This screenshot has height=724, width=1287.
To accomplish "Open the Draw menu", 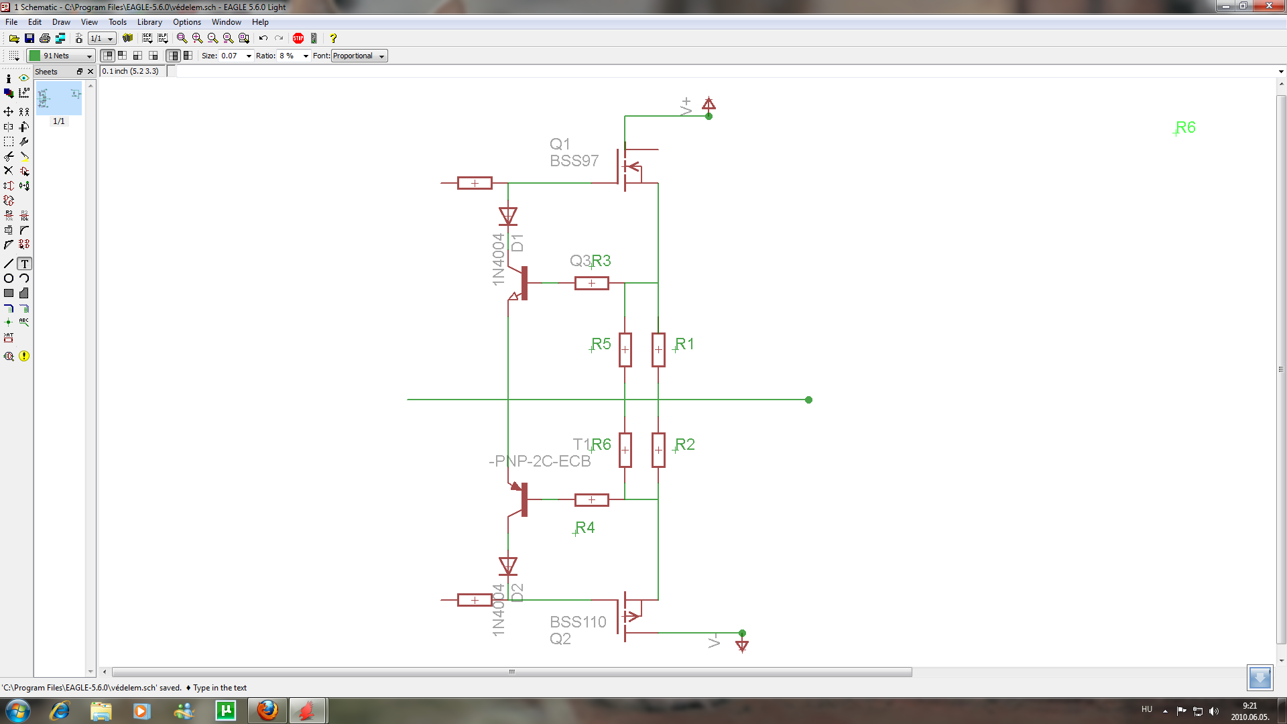I will [x=61, y=22].
